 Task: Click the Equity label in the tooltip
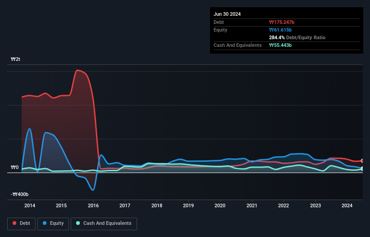point(220,30)
